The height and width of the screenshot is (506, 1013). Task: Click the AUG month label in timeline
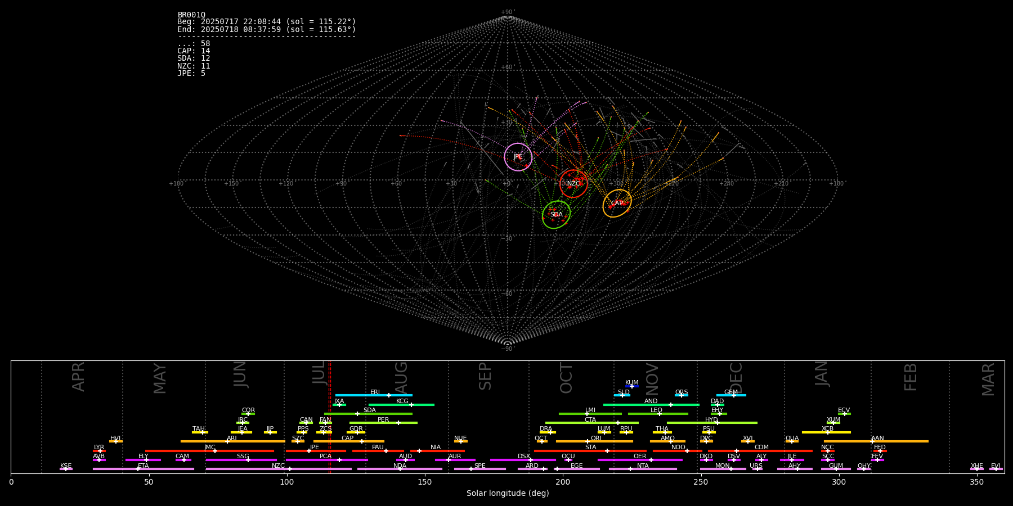pos(401,377)
